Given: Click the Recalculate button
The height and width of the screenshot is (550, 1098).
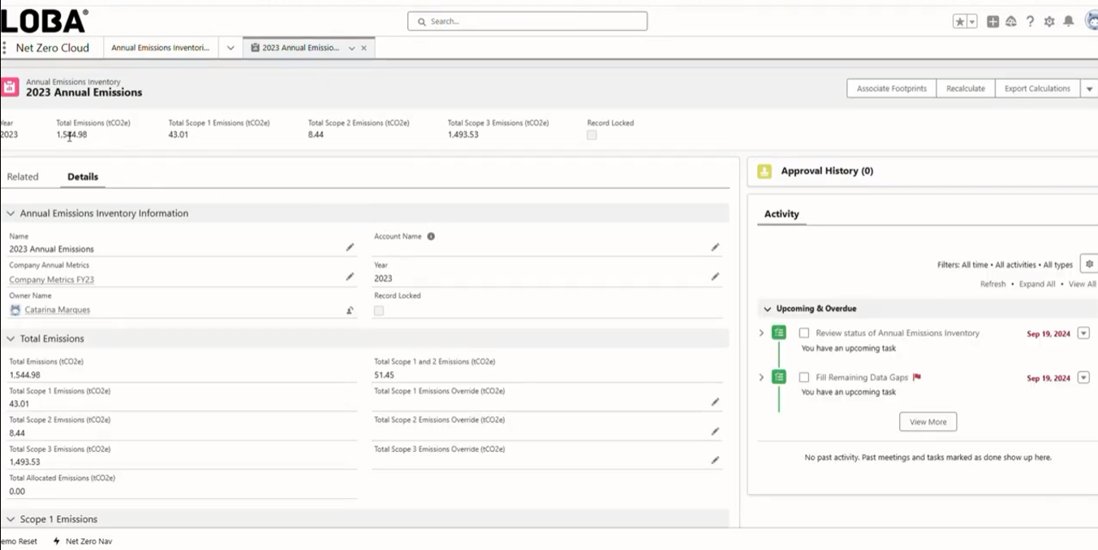Looking at the screenshot, I should coord(965,89).
